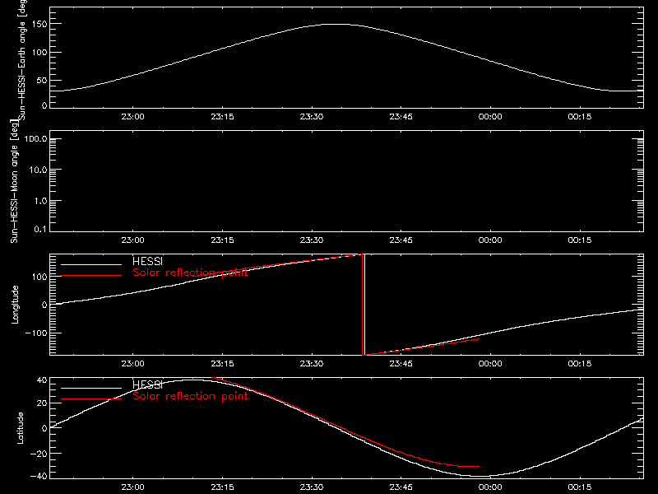Click the HESSI legend text in Latitude plot

[x=147, y=384]
